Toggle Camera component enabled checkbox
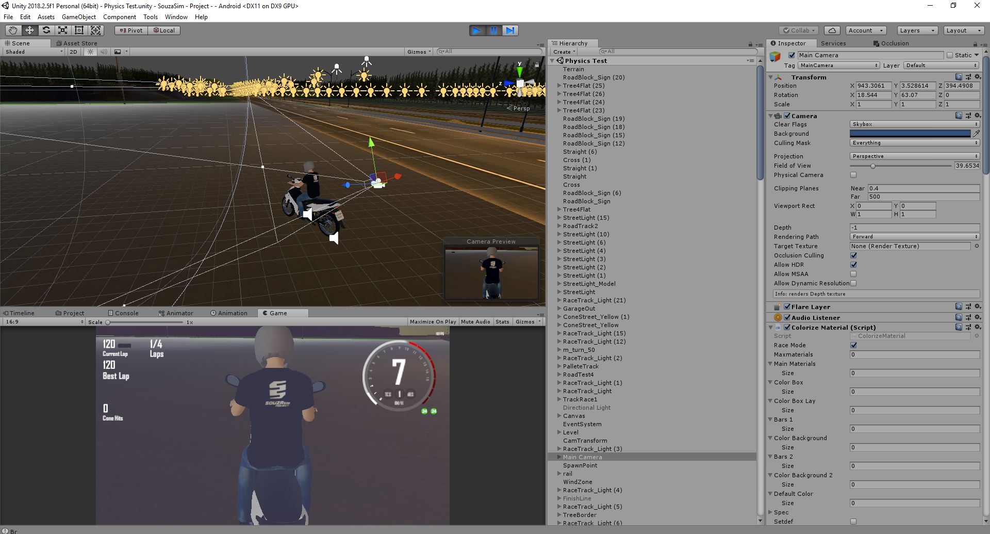Viewport: 990px width, 534px height. click(787, 116)
